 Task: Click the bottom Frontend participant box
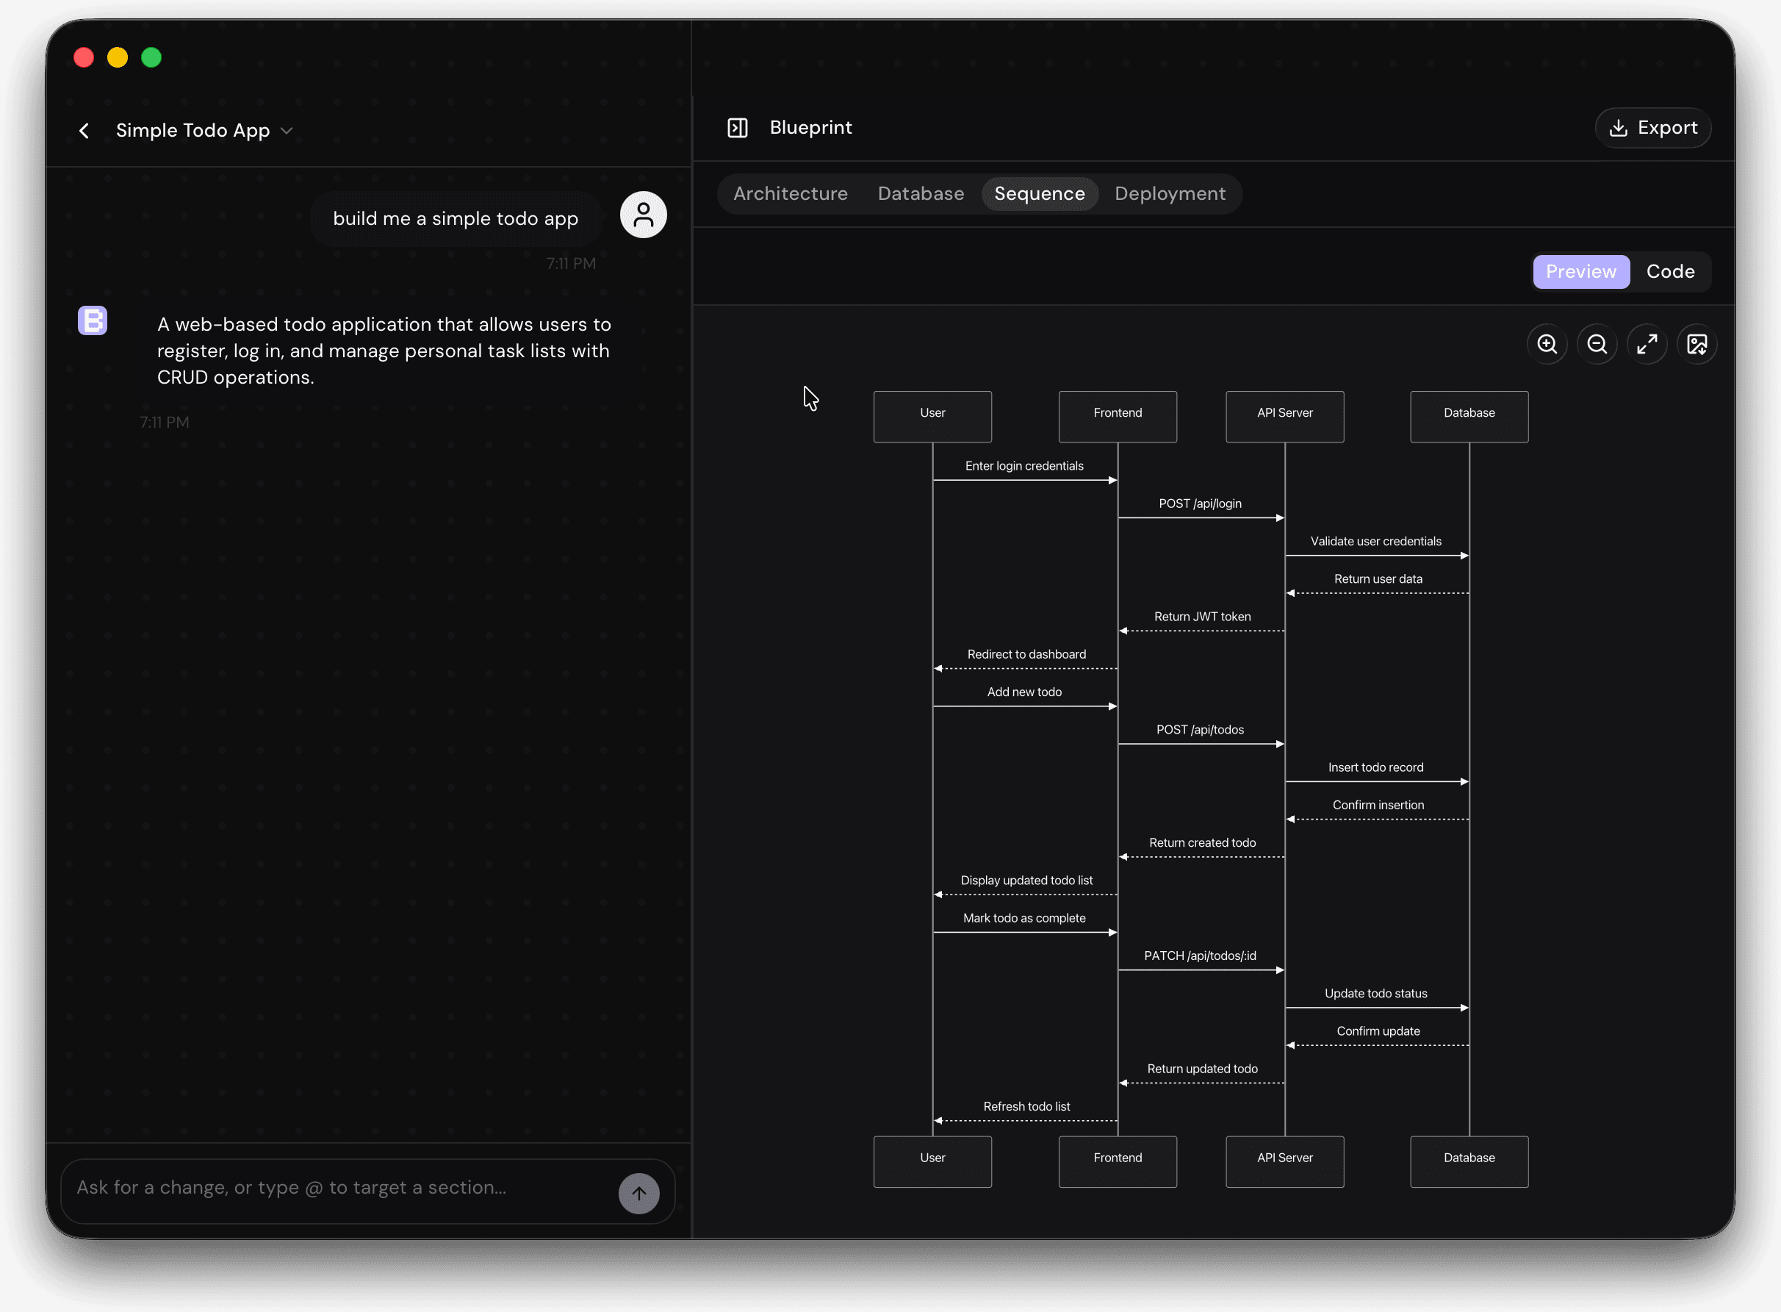(1118, 1162)
